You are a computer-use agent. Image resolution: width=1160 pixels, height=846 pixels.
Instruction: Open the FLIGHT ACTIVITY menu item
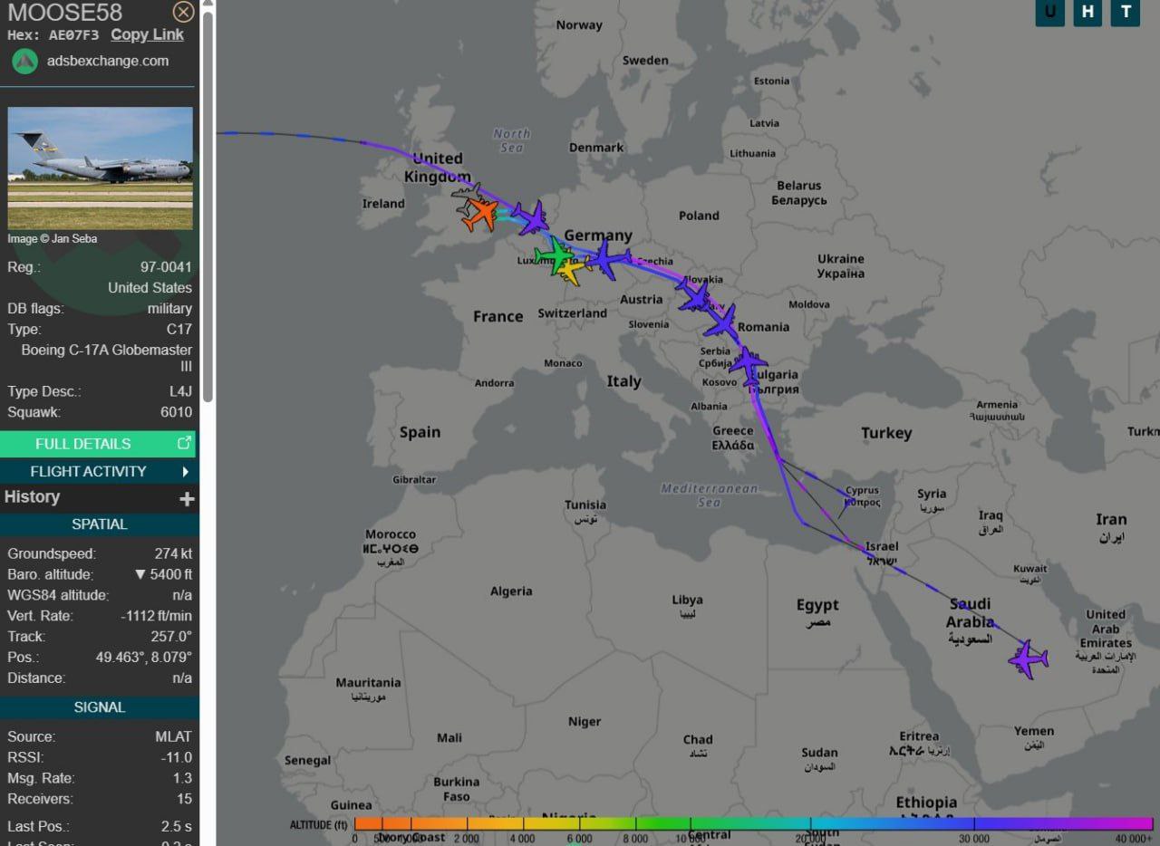pos(88,471)
